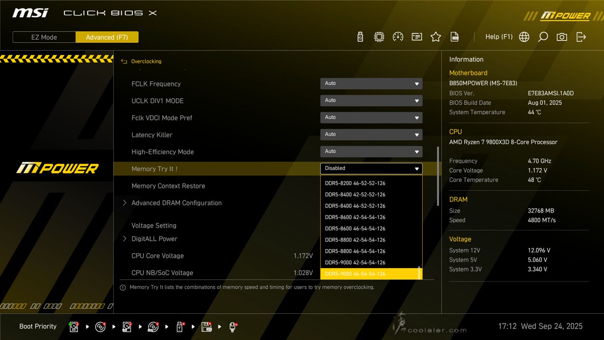Select the first hard disk boot device

74,327
